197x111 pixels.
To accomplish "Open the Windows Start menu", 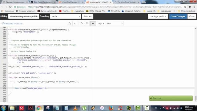I will (3, 108).
